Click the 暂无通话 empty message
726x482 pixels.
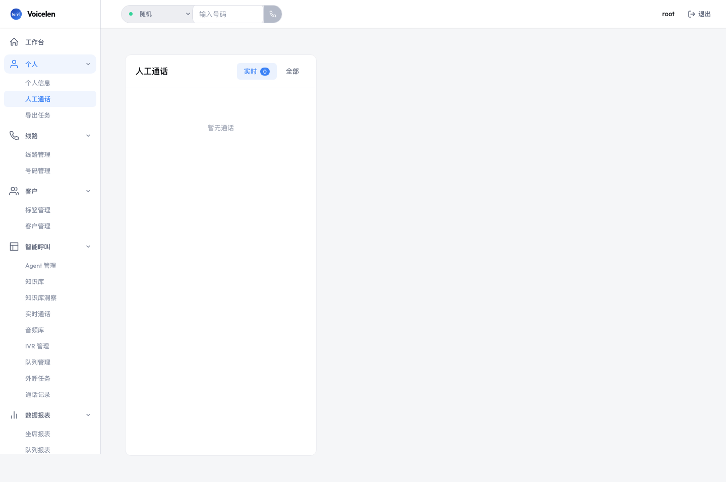click(x=221, y=128)
